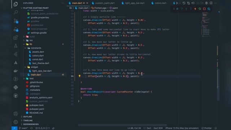This screenshot has width=231, height=130.
Task: Click the main git branch in status bar
Action: pyautogui.click(x=23, y=128)
